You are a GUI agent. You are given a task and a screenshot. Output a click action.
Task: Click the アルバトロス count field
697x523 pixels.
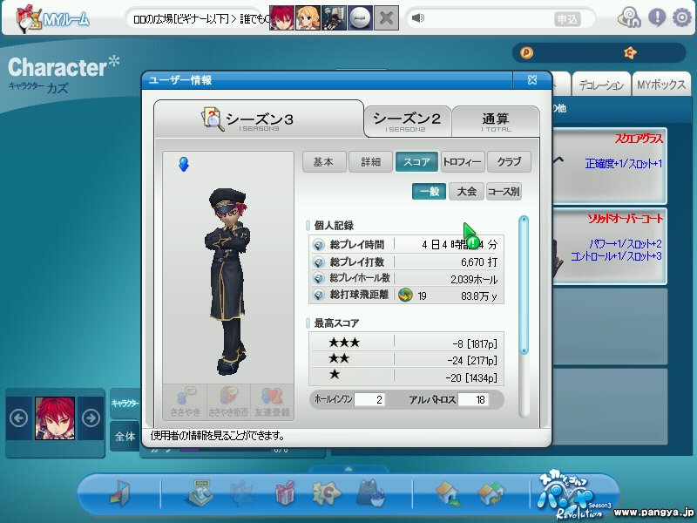(x=473, y=399)
